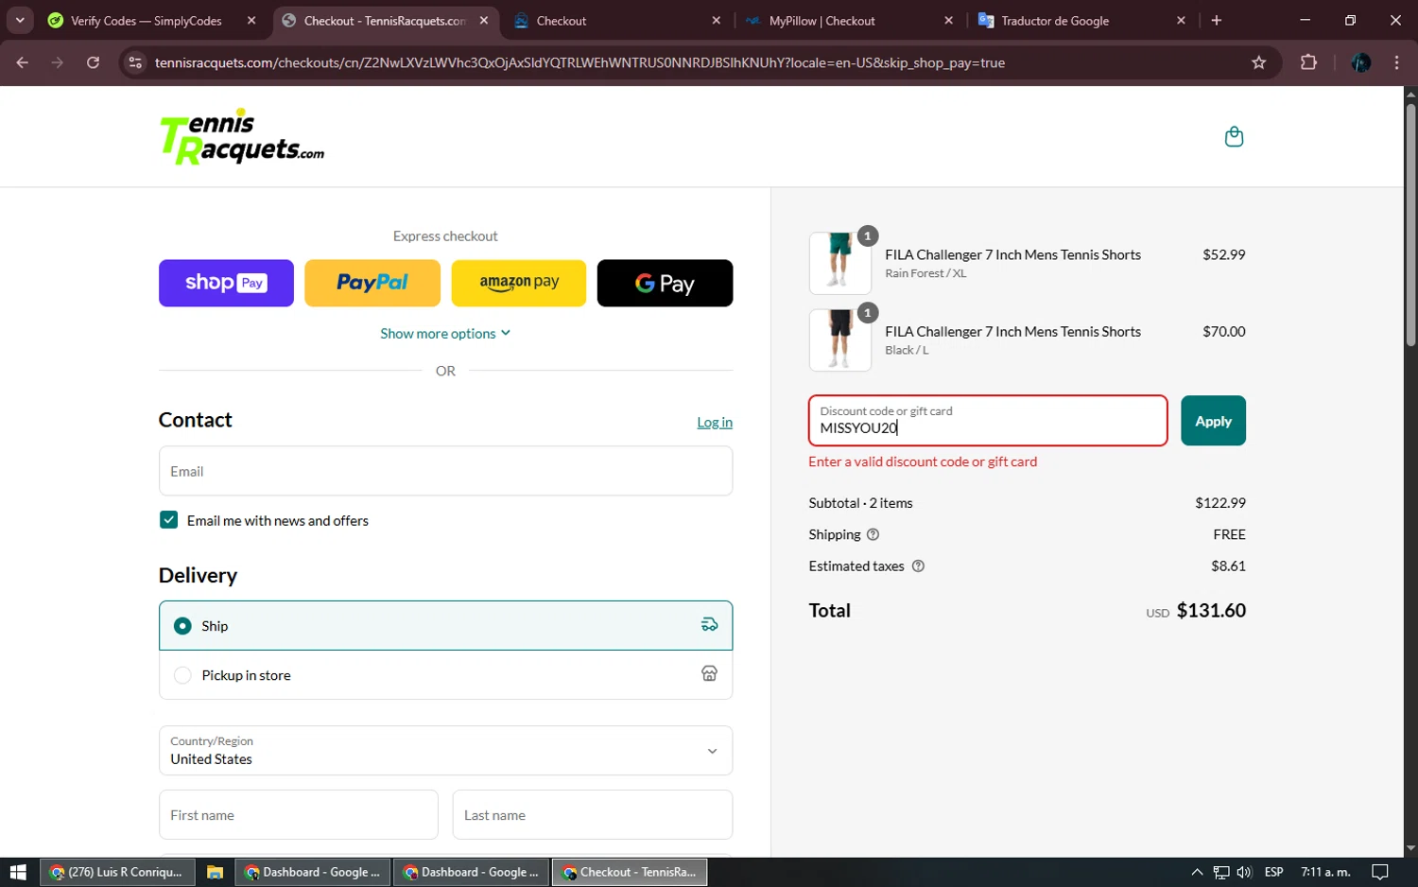Pay with Shop Pay
Screen dimensions: 1418x887
pyautogui.click(x=226, y=283)
